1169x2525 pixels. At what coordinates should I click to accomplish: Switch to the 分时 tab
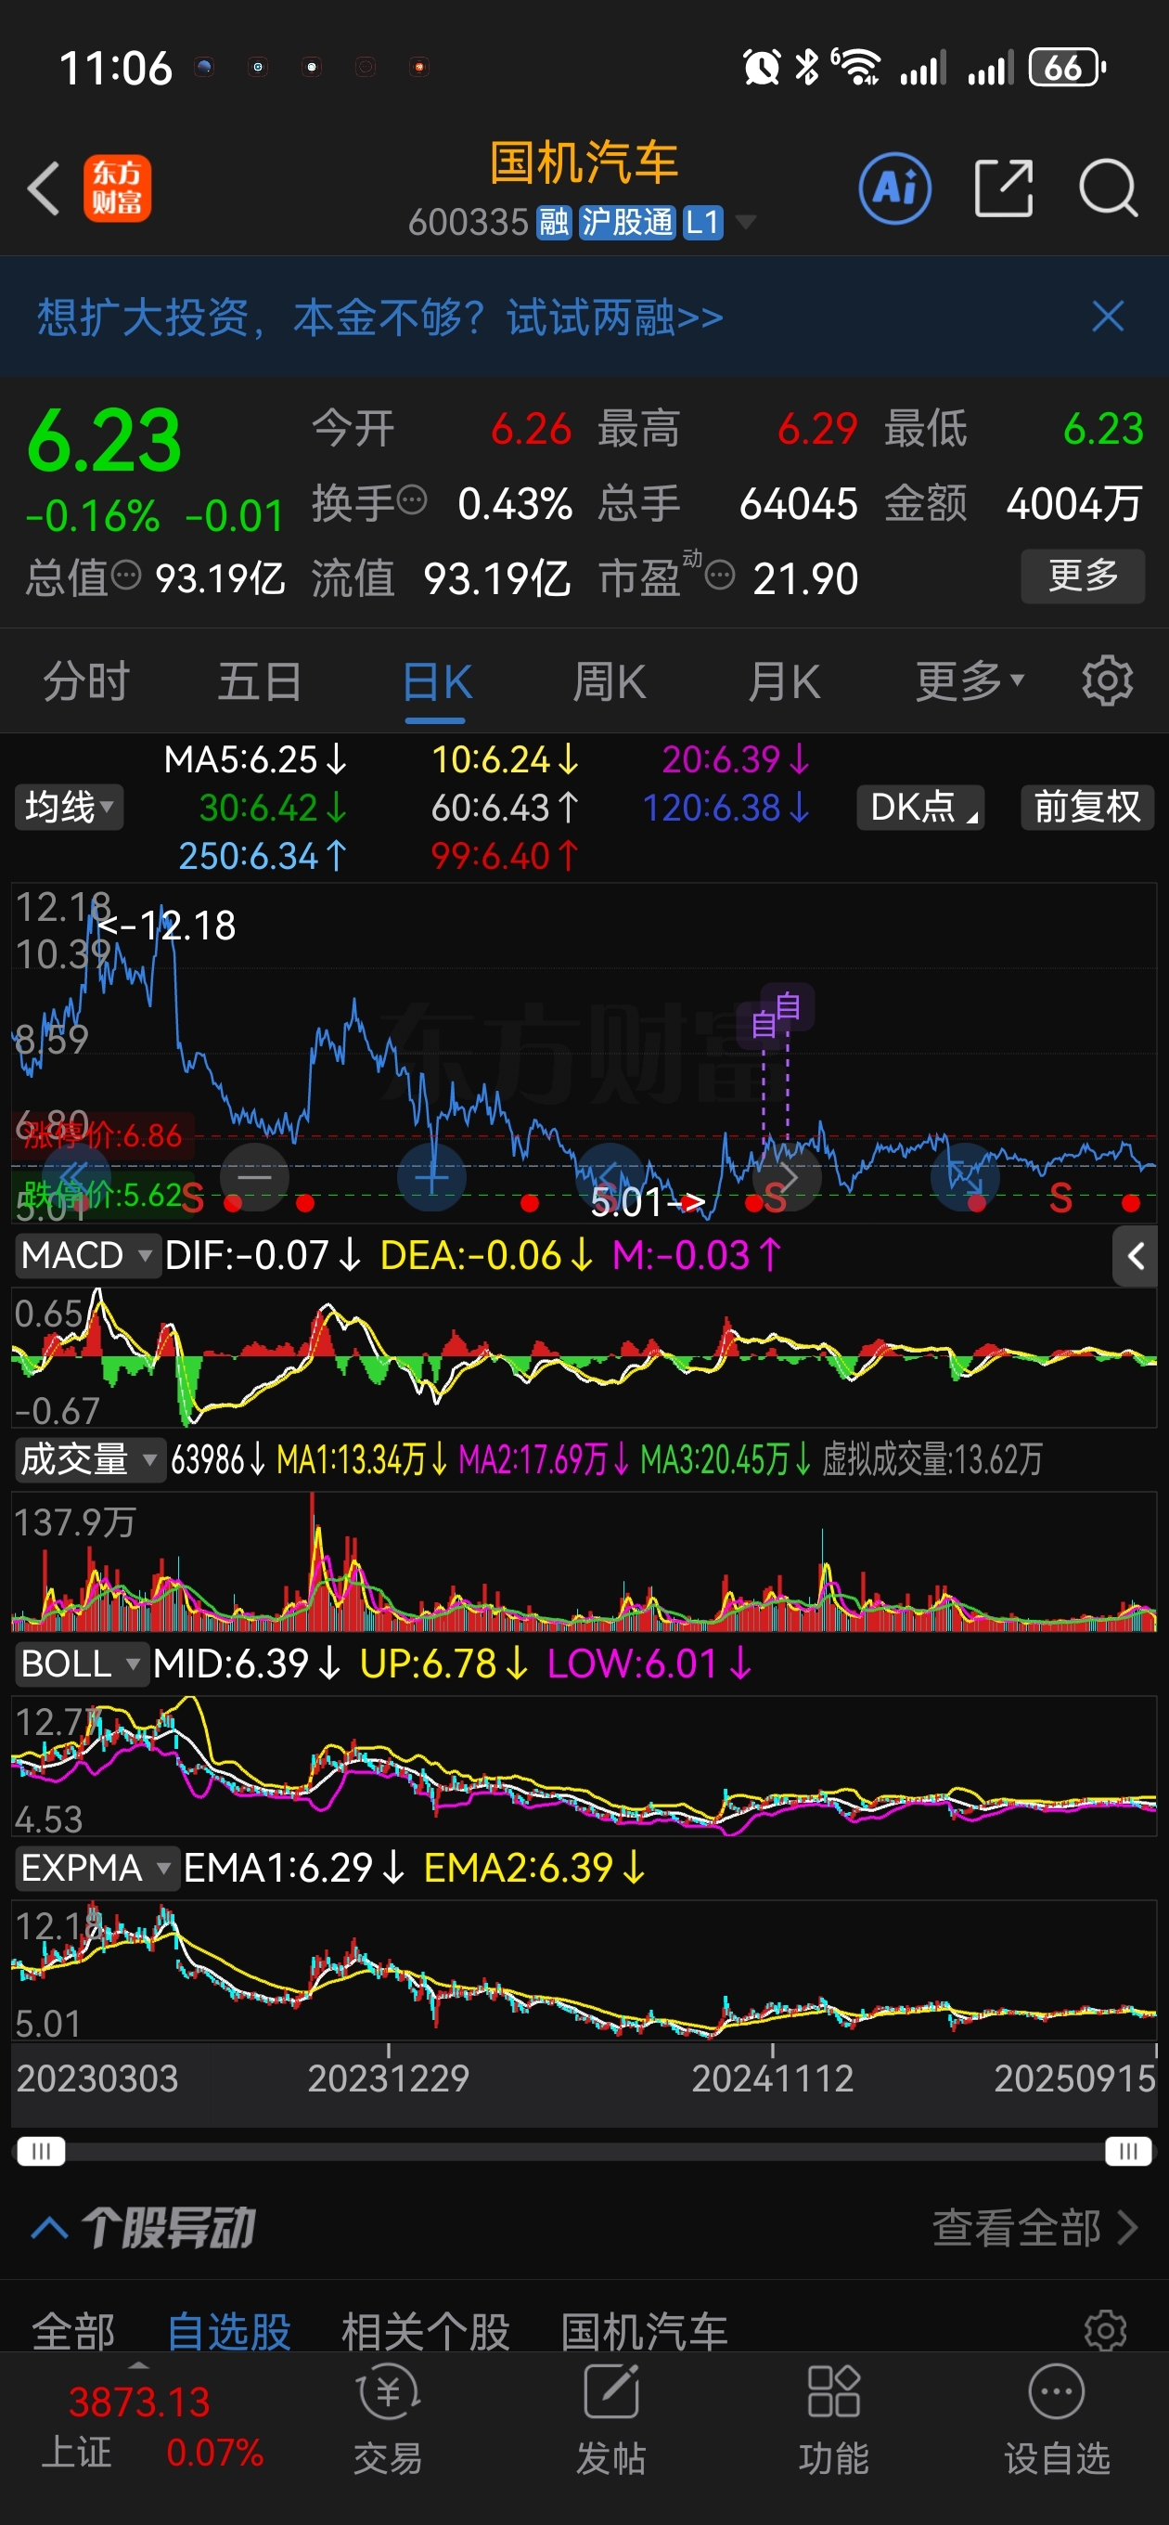tap(86, 680)
